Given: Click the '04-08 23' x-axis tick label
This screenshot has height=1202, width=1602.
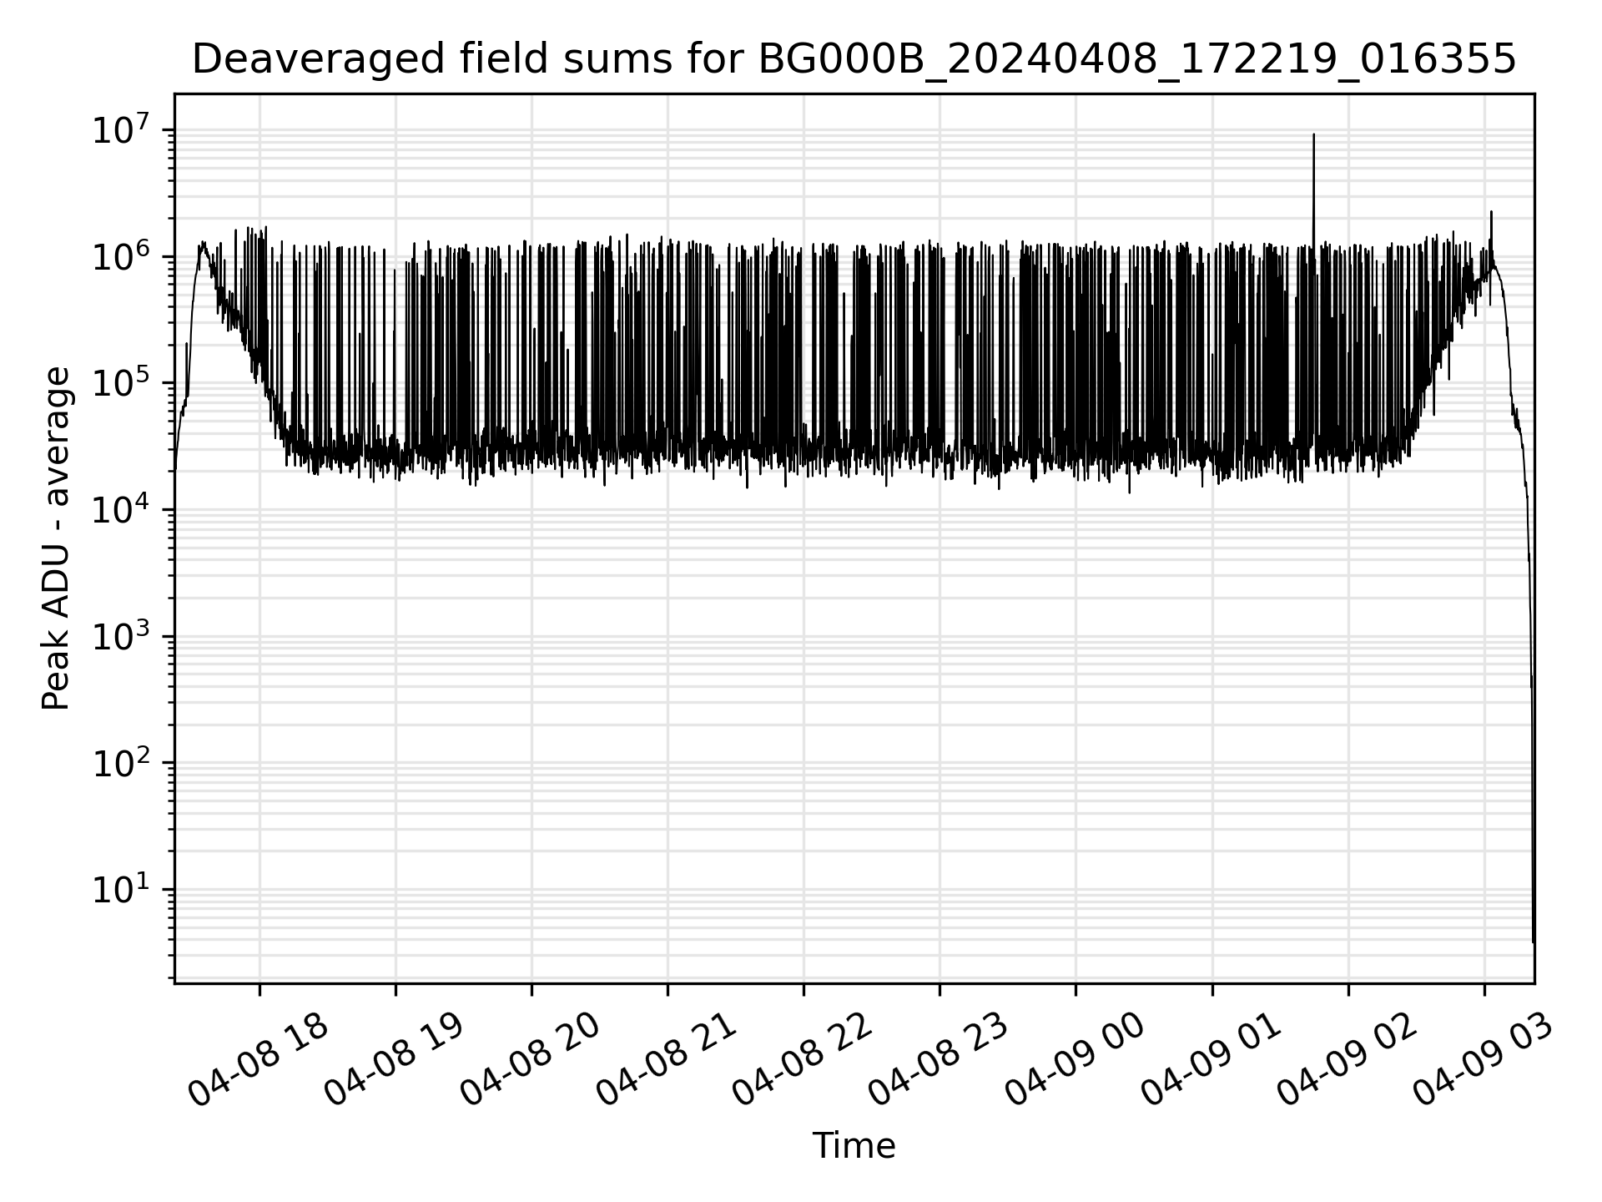Looking at the screenshot, I should point(939,1060).
